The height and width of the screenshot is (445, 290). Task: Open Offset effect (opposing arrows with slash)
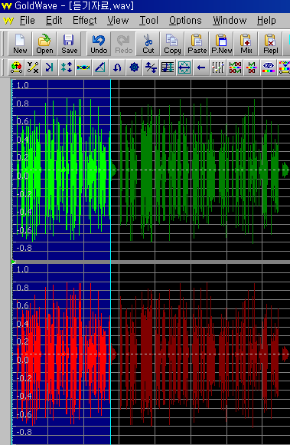[151, 68]
